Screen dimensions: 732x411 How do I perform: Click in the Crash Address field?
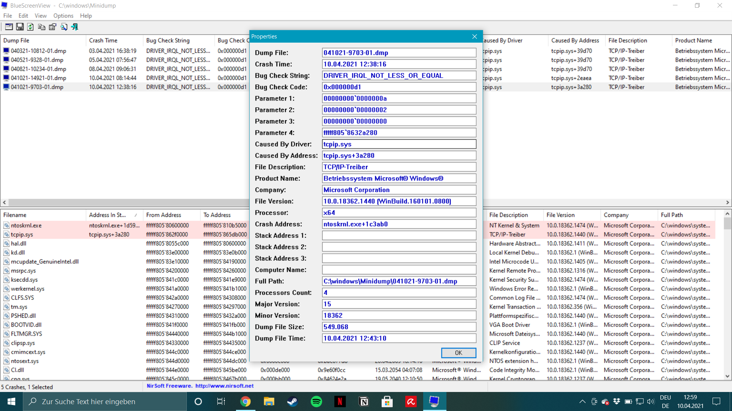coord(399,224)
